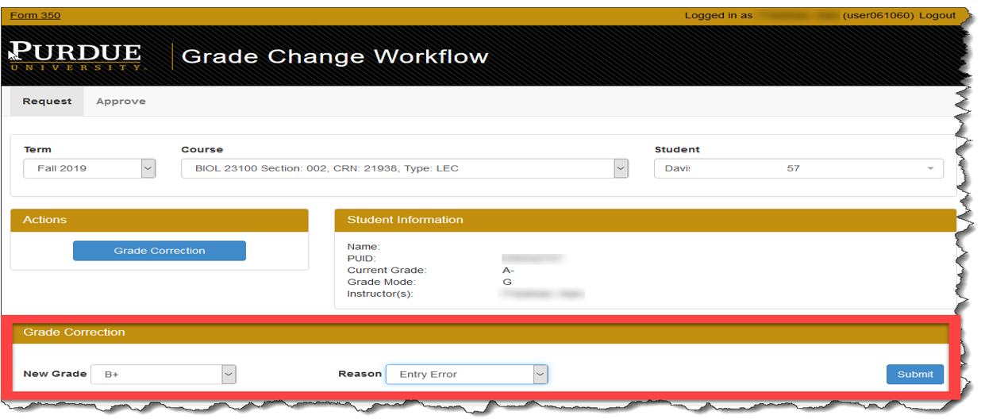Image resolution: width=981 pixels, height=419 pixels.
Task: Click the Grade Mode value G
Action: [x=507, y=282]
